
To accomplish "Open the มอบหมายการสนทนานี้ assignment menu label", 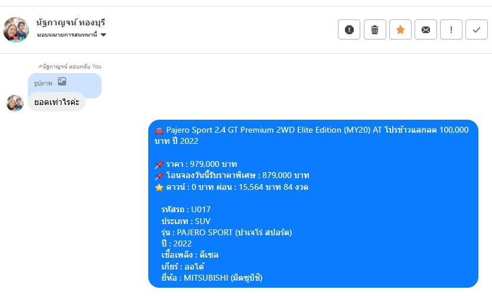I will click(x=67, y=35).
